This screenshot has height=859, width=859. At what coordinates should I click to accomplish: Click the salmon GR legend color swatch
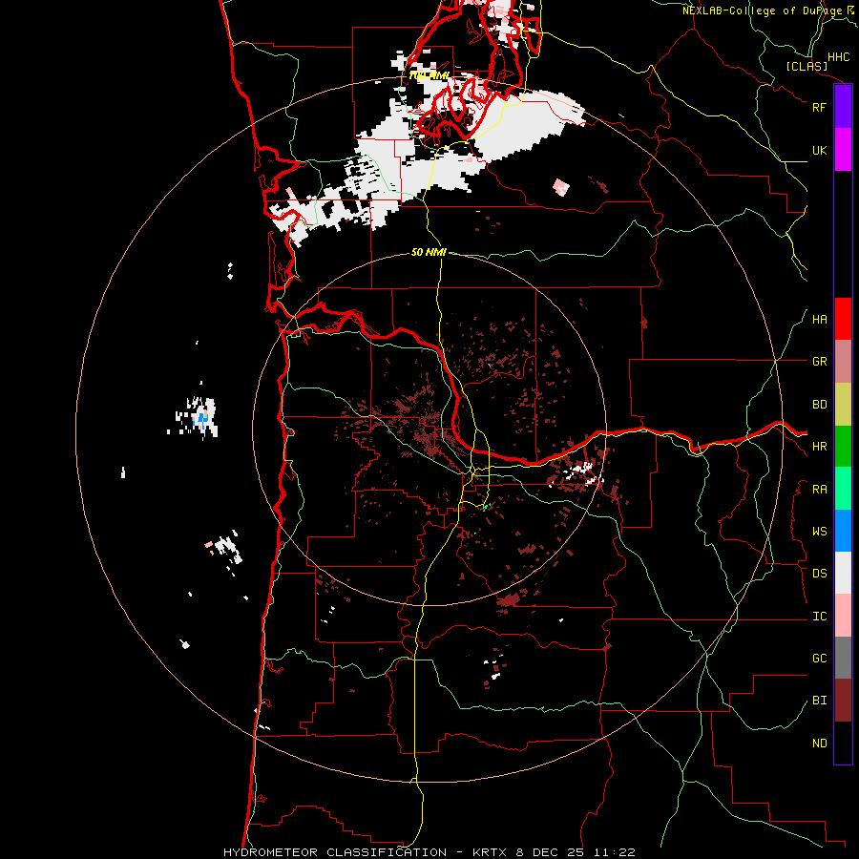pos(843,362)
